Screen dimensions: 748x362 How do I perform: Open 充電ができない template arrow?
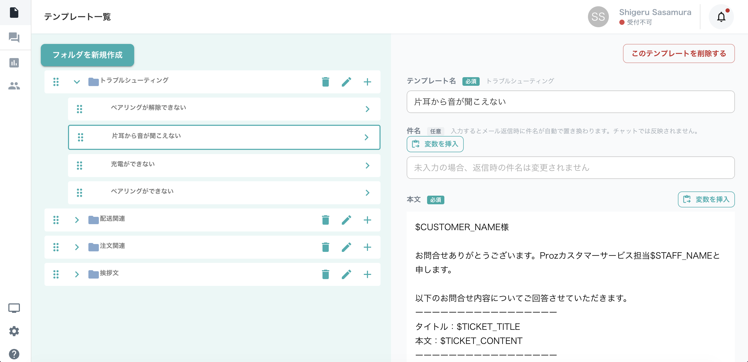pos(367,166)
